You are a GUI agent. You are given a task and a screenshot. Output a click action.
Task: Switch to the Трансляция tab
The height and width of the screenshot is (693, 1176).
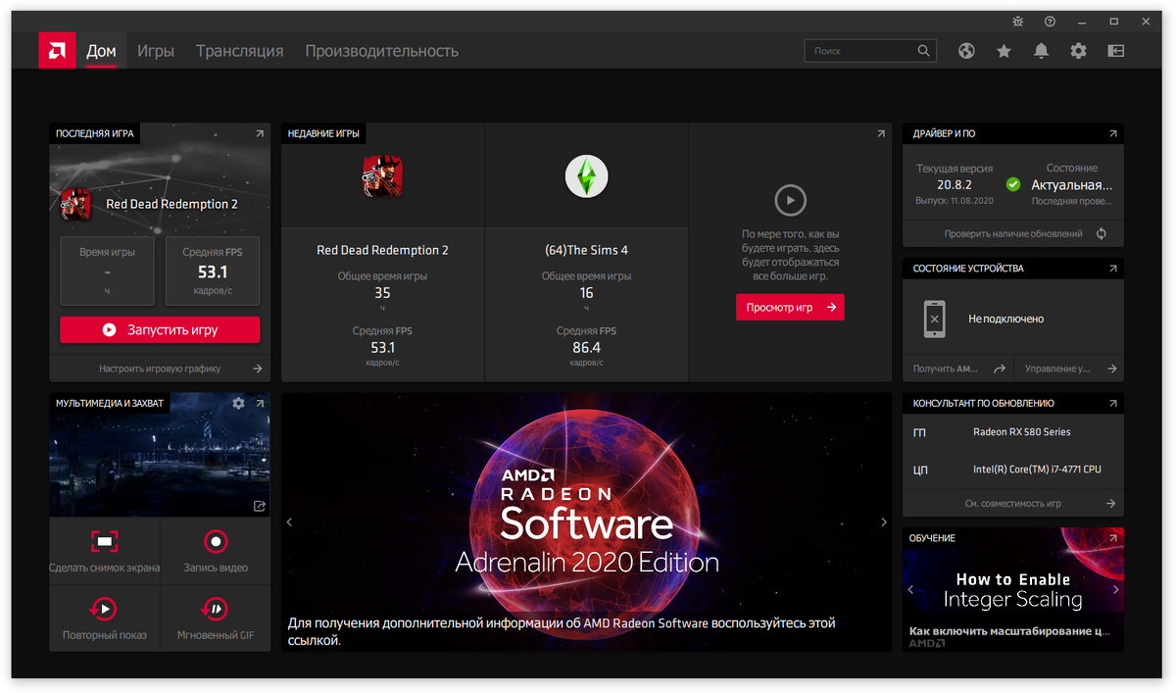click(x=240, y=51)
